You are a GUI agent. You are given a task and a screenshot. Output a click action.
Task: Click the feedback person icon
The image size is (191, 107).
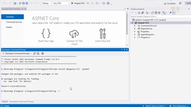(180, 3)
